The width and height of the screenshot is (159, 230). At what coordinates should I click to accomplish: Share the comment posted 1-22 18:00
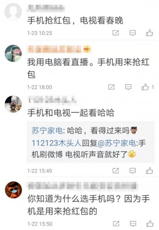tap(111, 87)
